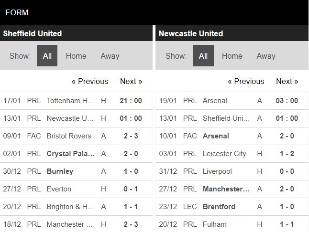309x232 pixels.
Task: Go to Previous page in Sheffield United list
Action: (x=90, y=81)
